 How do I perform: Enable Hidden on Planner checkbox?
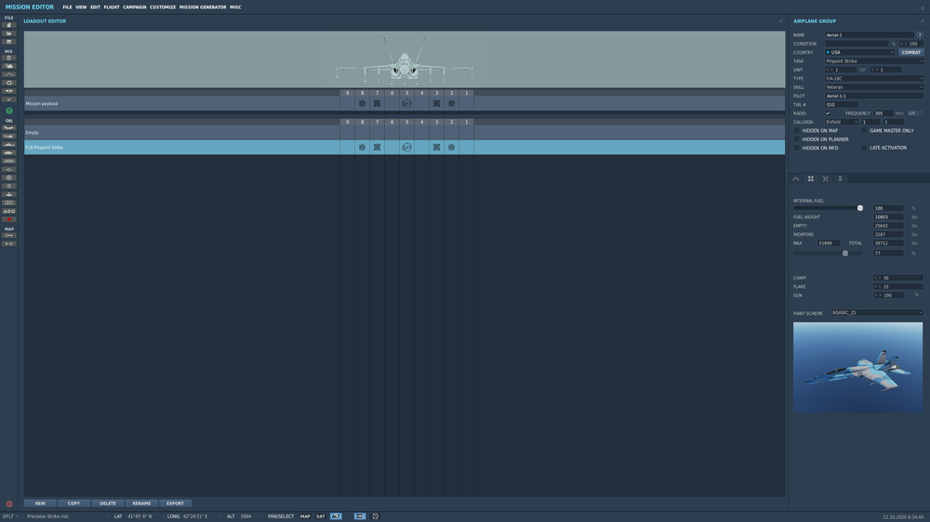[x=797, y=139]
